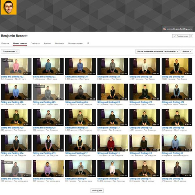
Task: Select the Канали channels tab
Action: coord(47,43)
